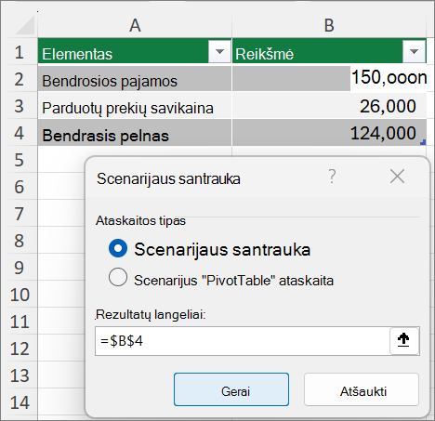
Task: Cancel with the Atšaukti button
Action: [362, 389]
